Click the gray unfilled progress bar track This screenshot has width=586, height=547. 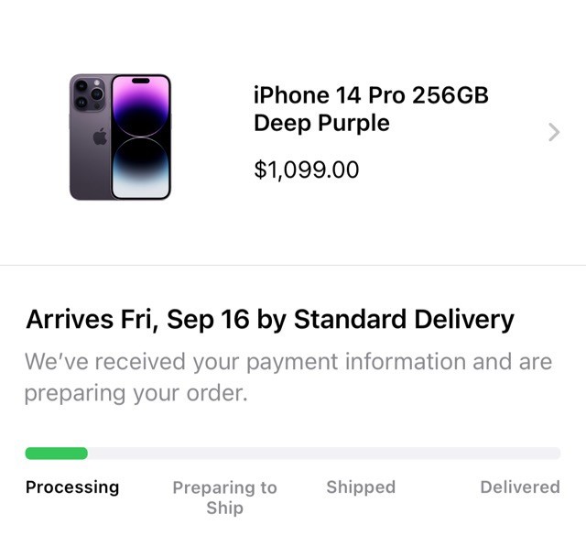(x=320, y=453)
